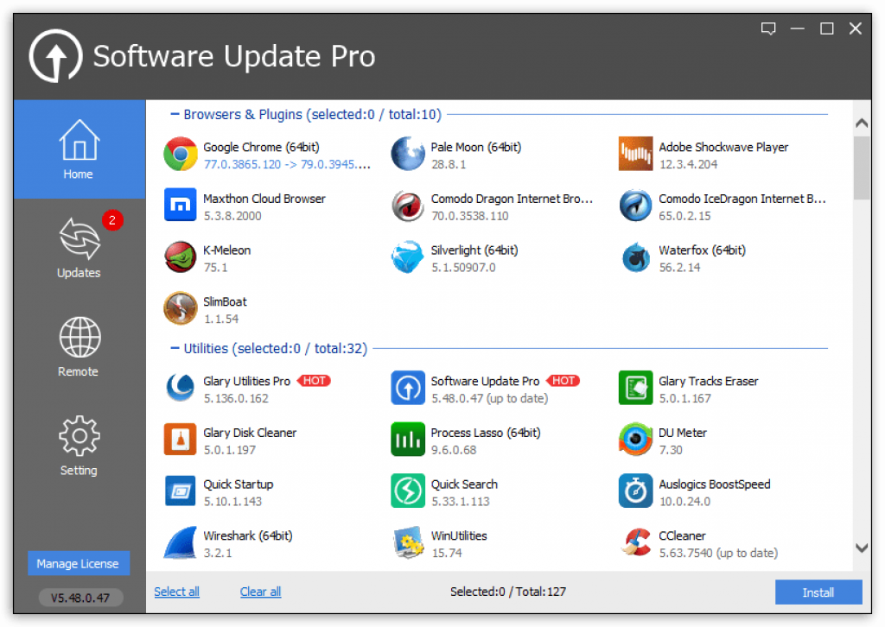Select the SlimBoat icon
The image size is (885, 627).
181,308
